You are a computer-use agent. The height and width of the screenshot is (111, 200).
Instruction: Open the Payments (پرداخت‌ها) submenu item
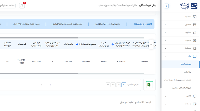pos(187,72)
